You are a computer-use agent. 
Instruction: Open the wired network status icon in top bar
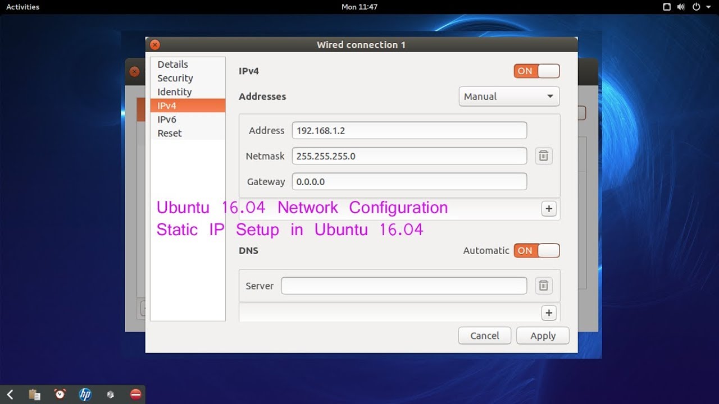pos(667,7)
